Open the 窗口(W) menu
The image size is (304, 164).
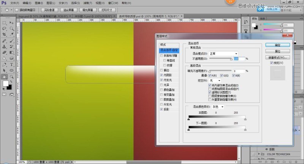(113, 3)
